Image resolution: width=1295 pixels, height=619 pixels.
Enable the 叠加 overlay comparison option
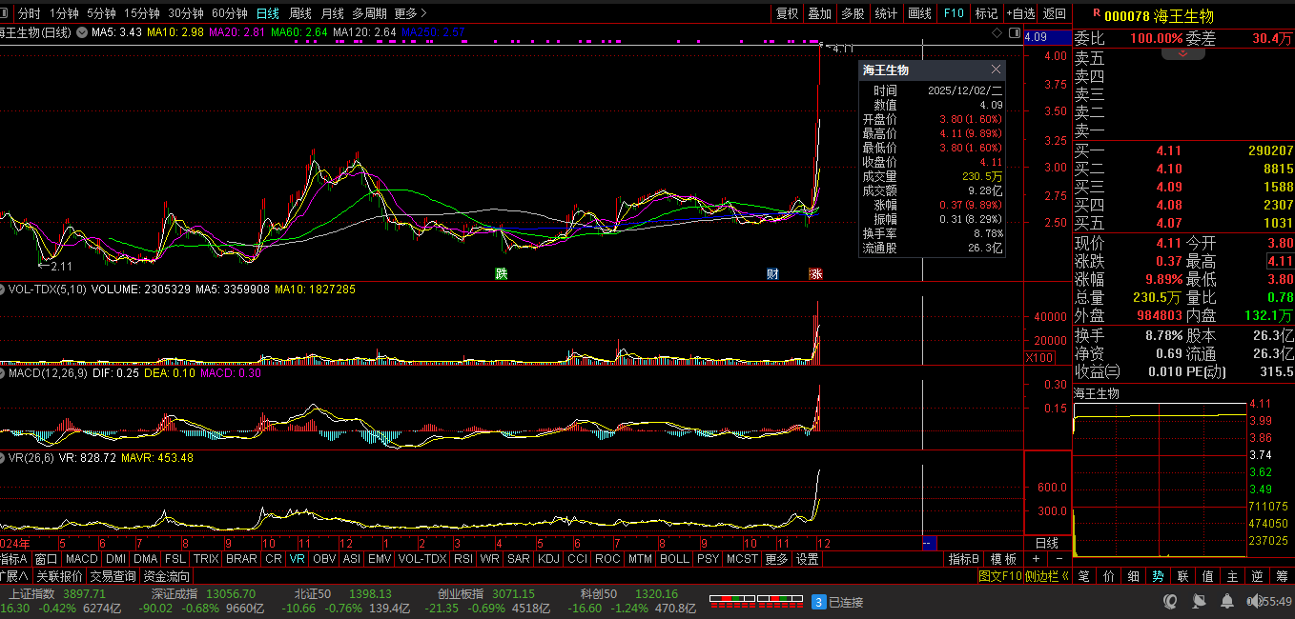point(819,13)
